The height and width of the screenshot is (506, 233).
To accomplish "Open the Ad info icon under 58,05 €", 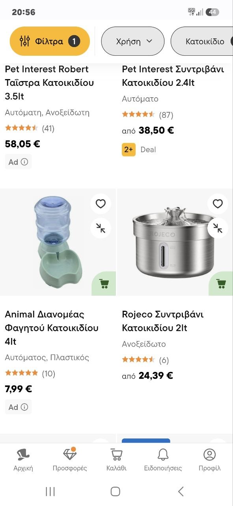I will [x=24, y=162].
